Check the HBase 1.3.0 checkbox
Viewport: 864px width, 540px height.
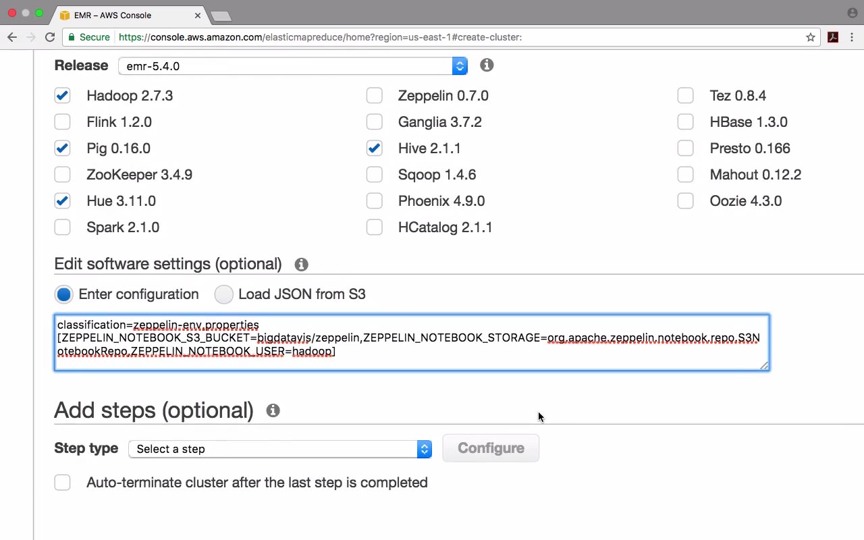(x=685, y=122)
